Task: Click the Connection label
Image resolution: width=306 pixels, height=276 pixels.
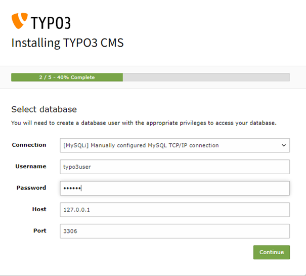Action: pos(29,145)
